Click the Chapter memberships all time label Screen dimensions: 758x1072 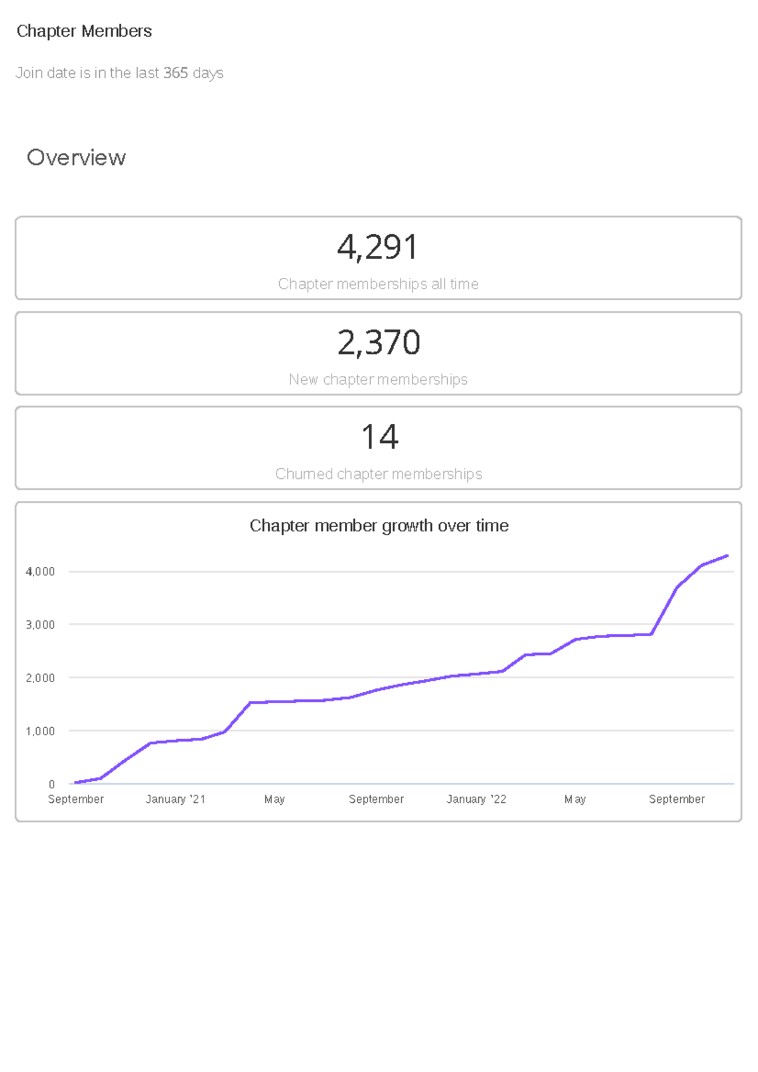coord(378,284)
